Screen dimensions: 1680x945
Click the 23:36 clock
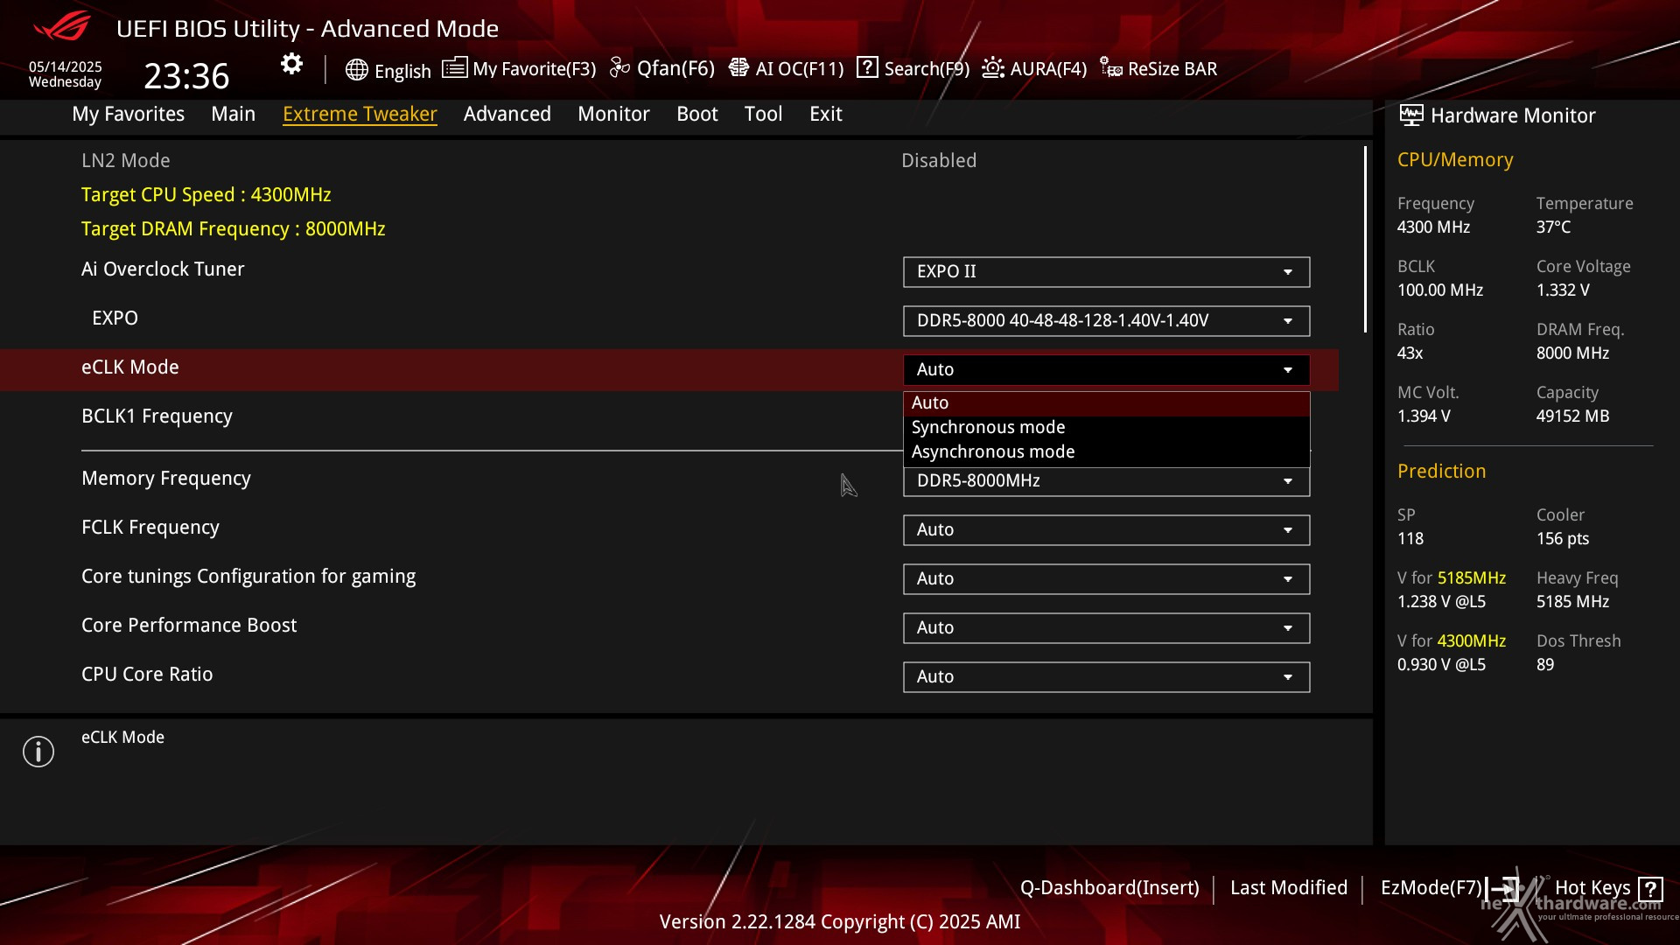pyautogui.click(x=186, y=76)
